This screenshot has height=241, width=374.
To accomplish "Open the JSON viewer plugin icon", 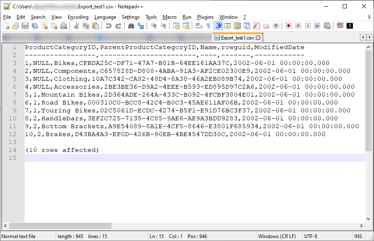I will [x=349, y=25].
